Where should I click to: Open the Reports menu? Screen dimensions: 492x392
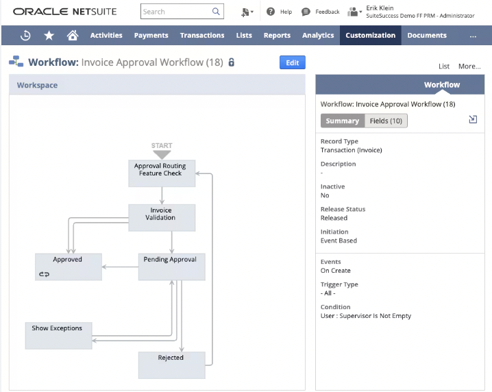[277, 35]
